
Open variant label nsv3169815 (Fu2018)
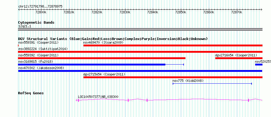36,62
